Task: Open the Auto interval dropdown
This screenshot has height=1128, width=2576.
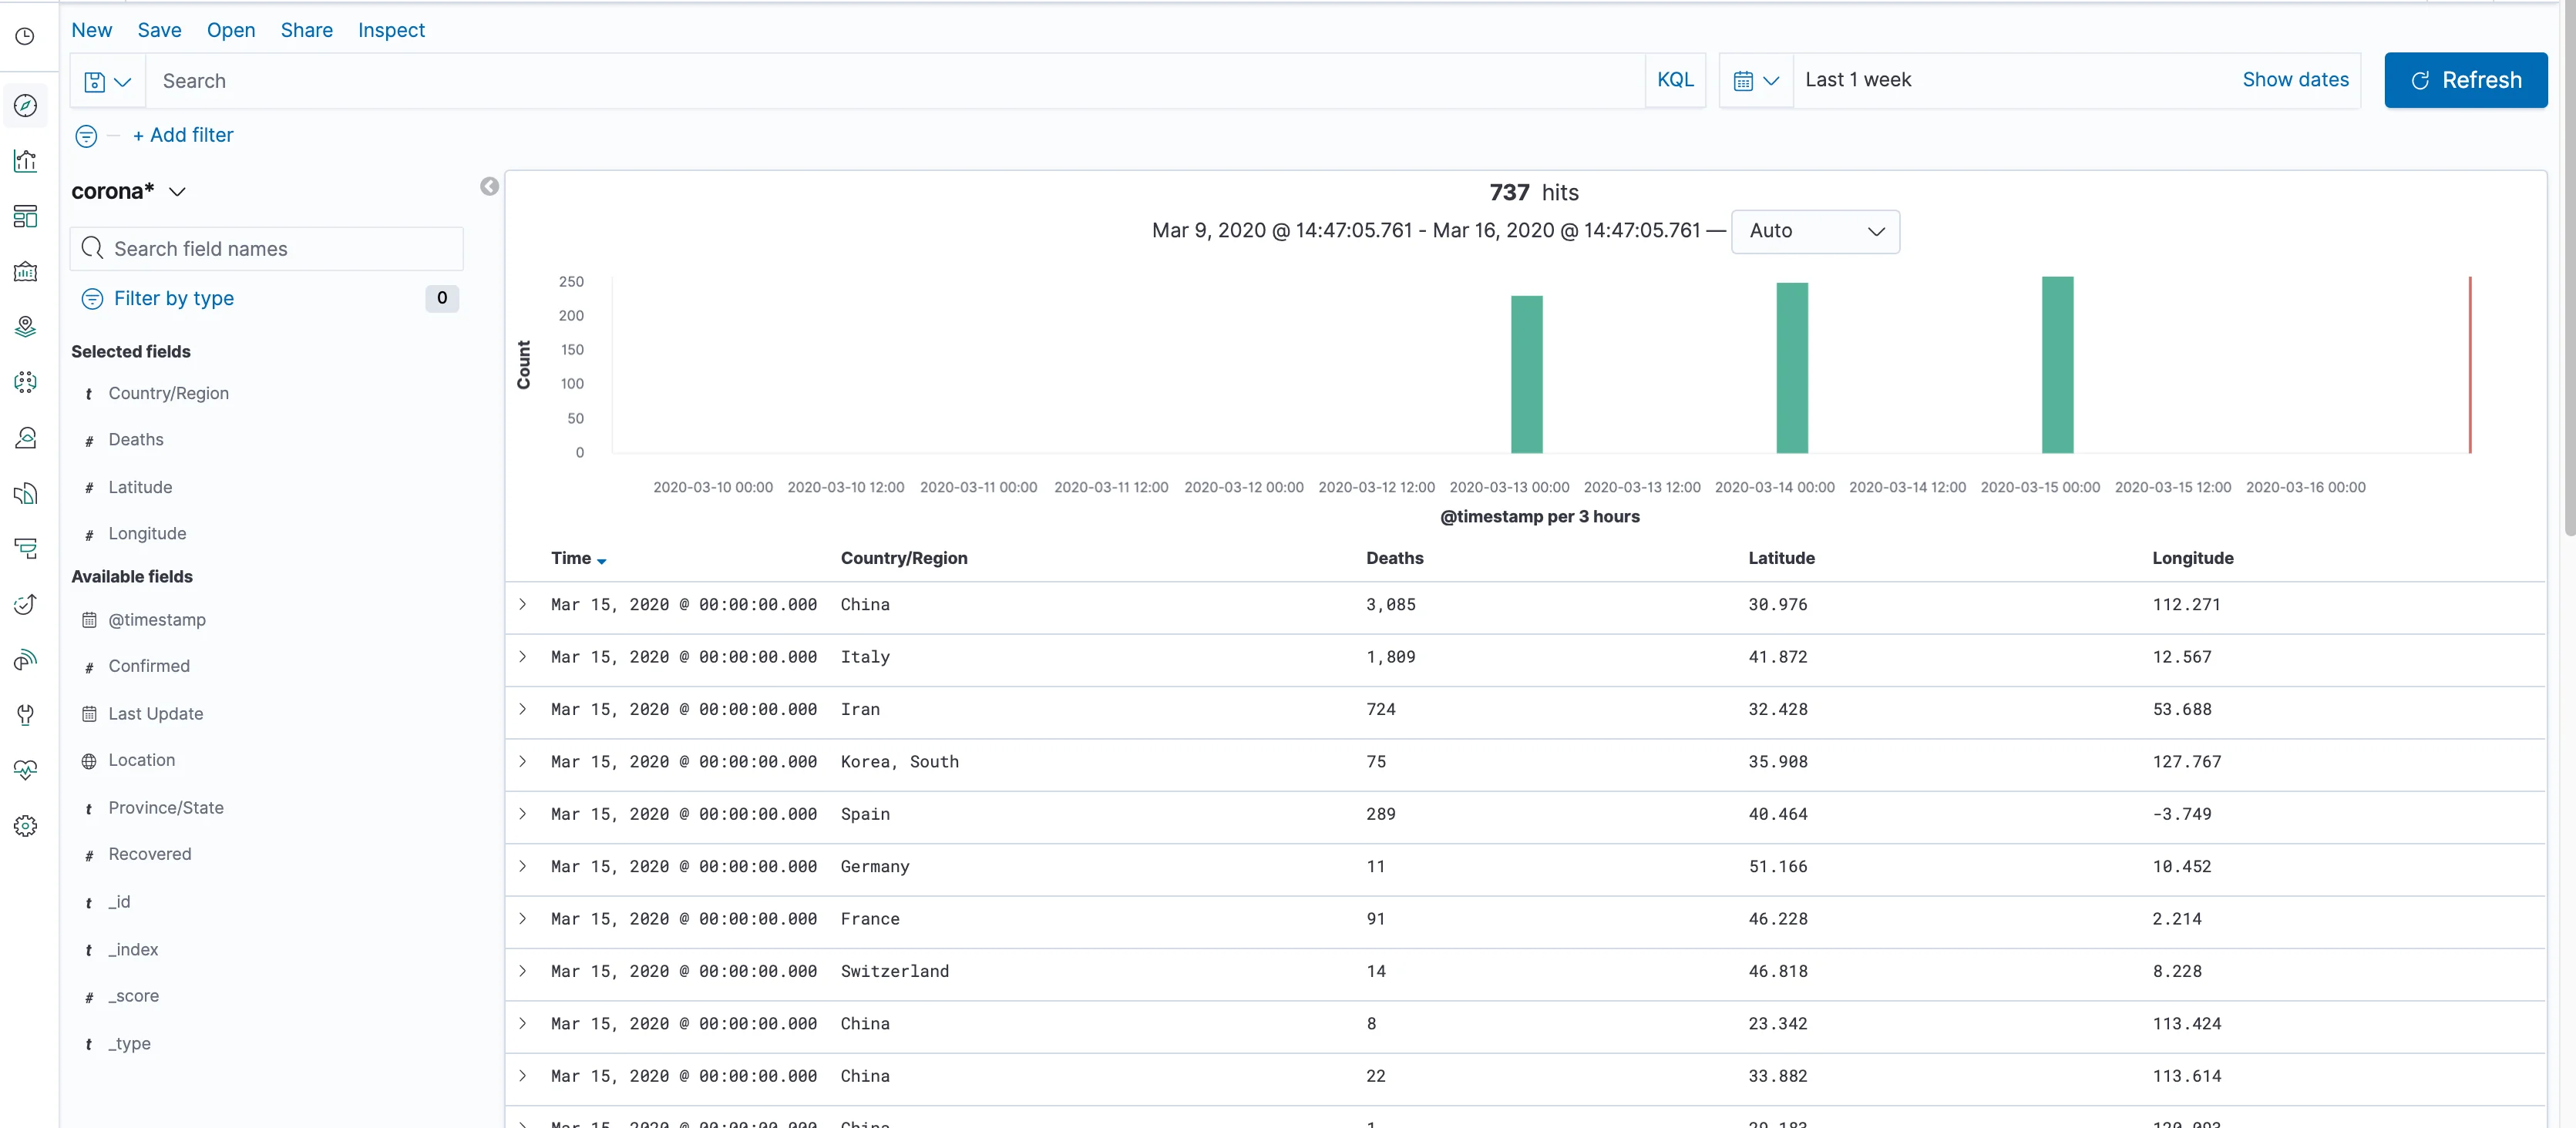Action: pyautogui.click(x=1814, y=231)
